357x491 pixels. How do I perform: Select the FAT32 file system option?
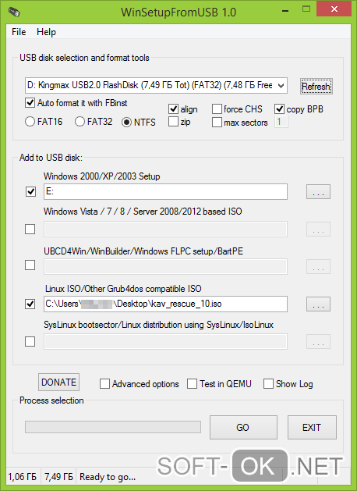click(x=80, y=122)
